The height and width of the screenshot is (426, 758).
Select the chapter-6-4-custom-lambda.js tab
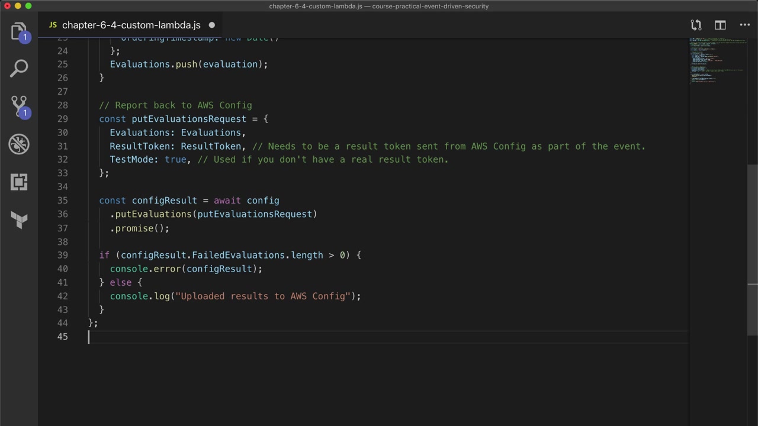[x=131, y=25]
